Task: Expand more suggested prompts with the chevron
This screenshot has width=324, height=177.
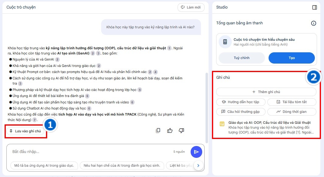Action: click(199, 165)
